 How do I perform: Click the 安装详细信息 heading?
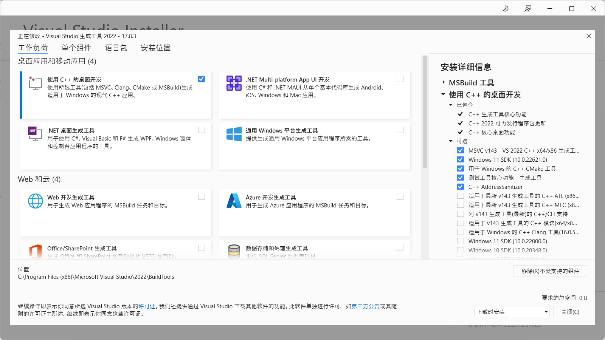click(x=466, y=67)
